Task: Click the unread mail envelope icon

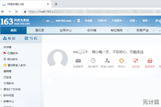Action: click(x=78, y=61)
